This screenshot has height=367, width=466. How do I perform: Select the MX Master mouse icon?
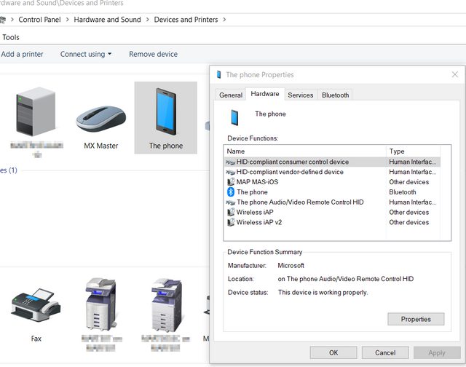click(100, 119)
